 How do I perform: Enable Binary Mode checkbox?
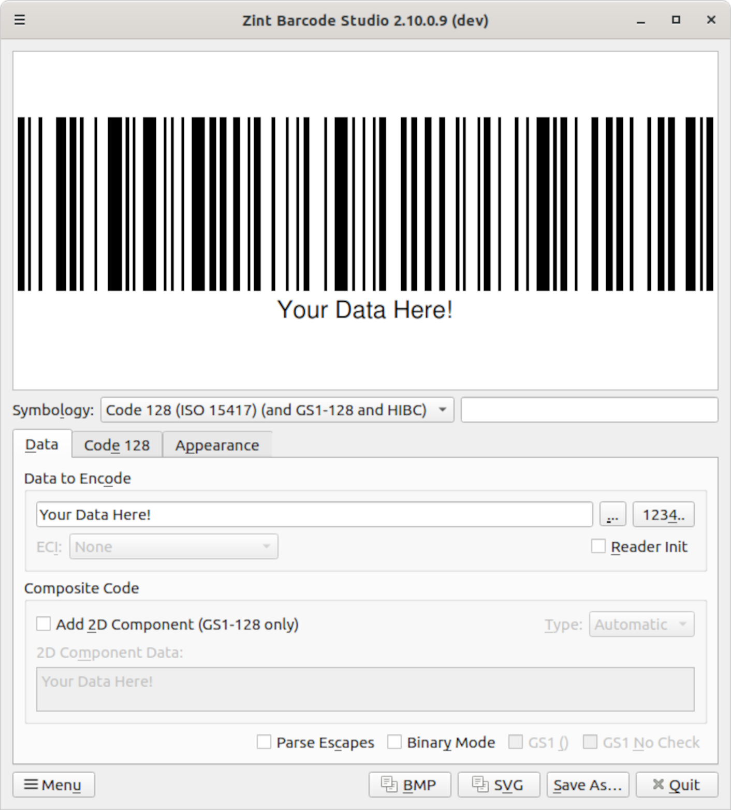pyautogui.click(x=394, y=742)
